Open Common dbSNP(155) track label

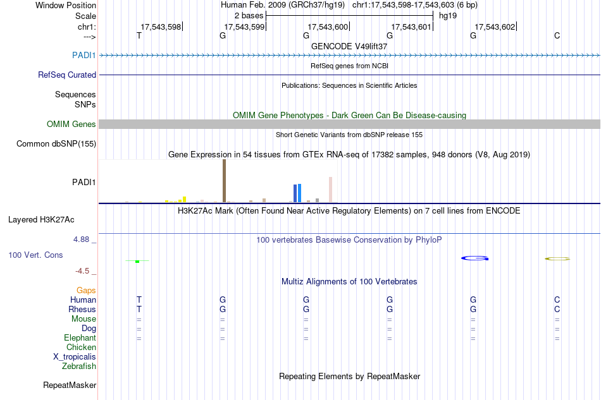pos(56,143)
